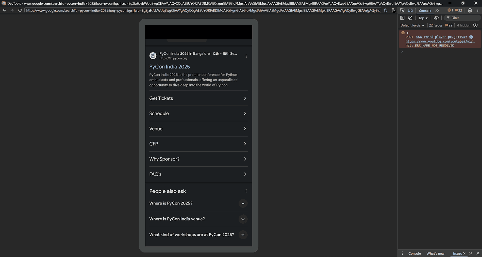The width and height of the screenshot is (482, 257).
Task: Open the Get Tickets sitelink
Action: [x=199, y=98]
